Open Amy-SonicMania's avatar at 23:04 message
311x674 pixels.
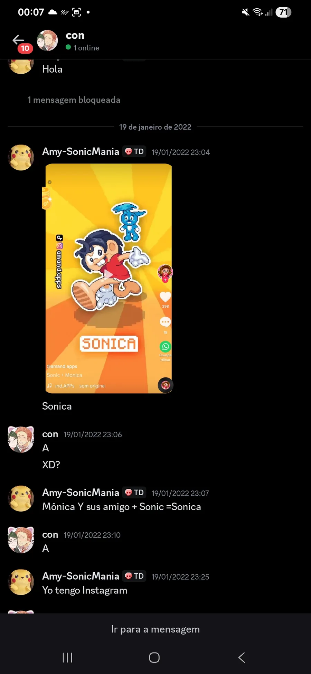pos(21,158)
